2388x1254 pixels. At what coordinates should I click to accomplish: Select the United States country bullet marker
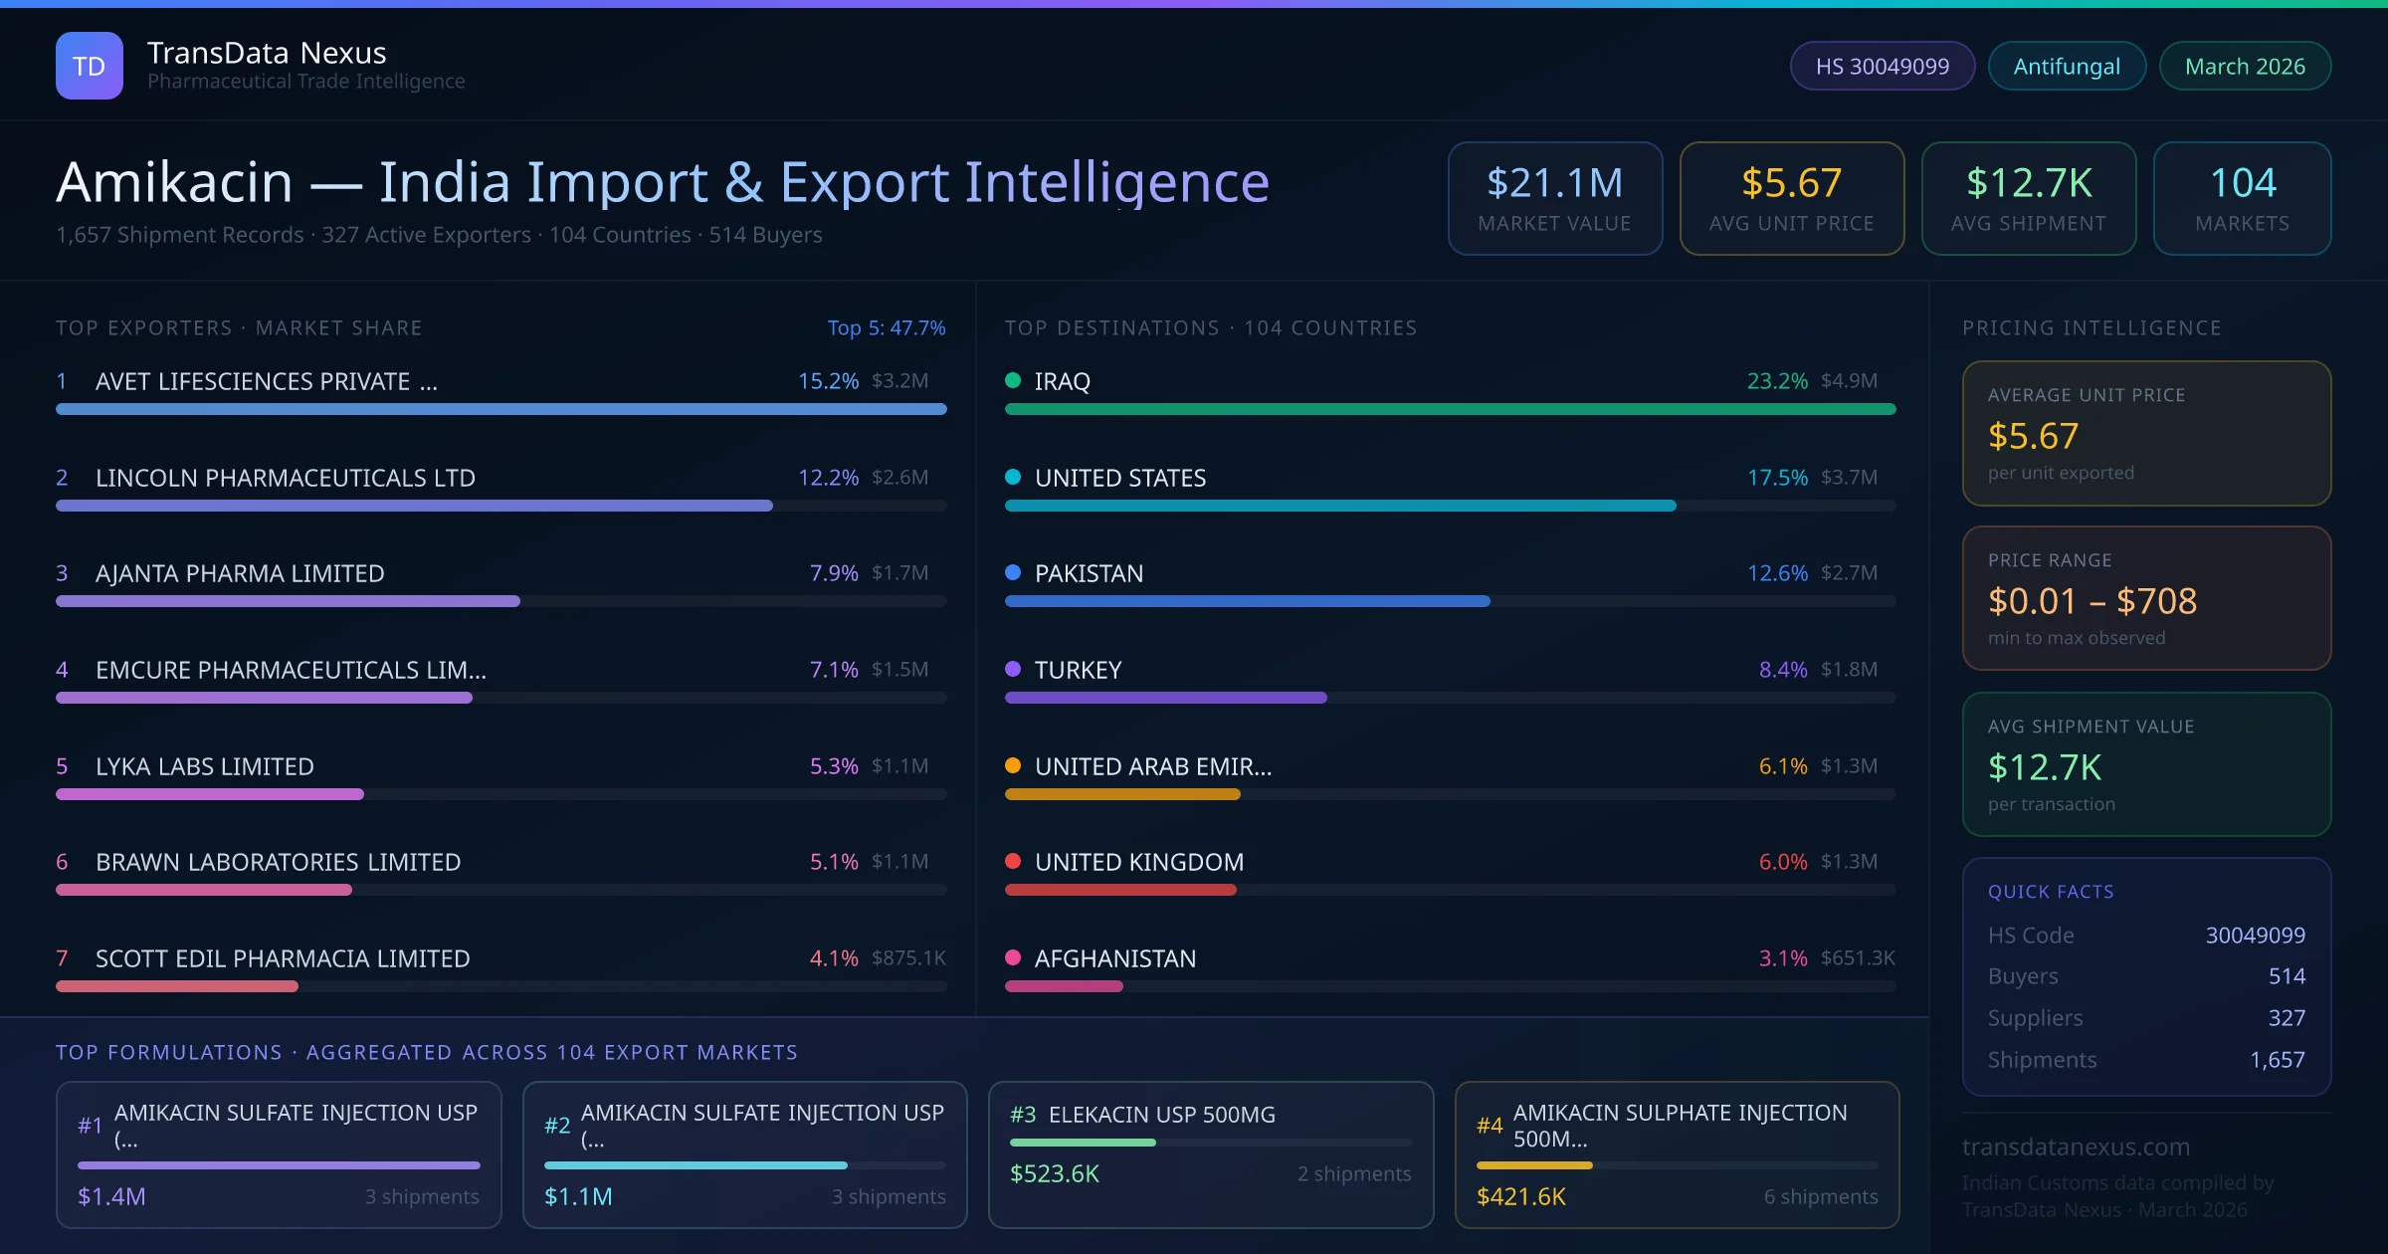1013,476
